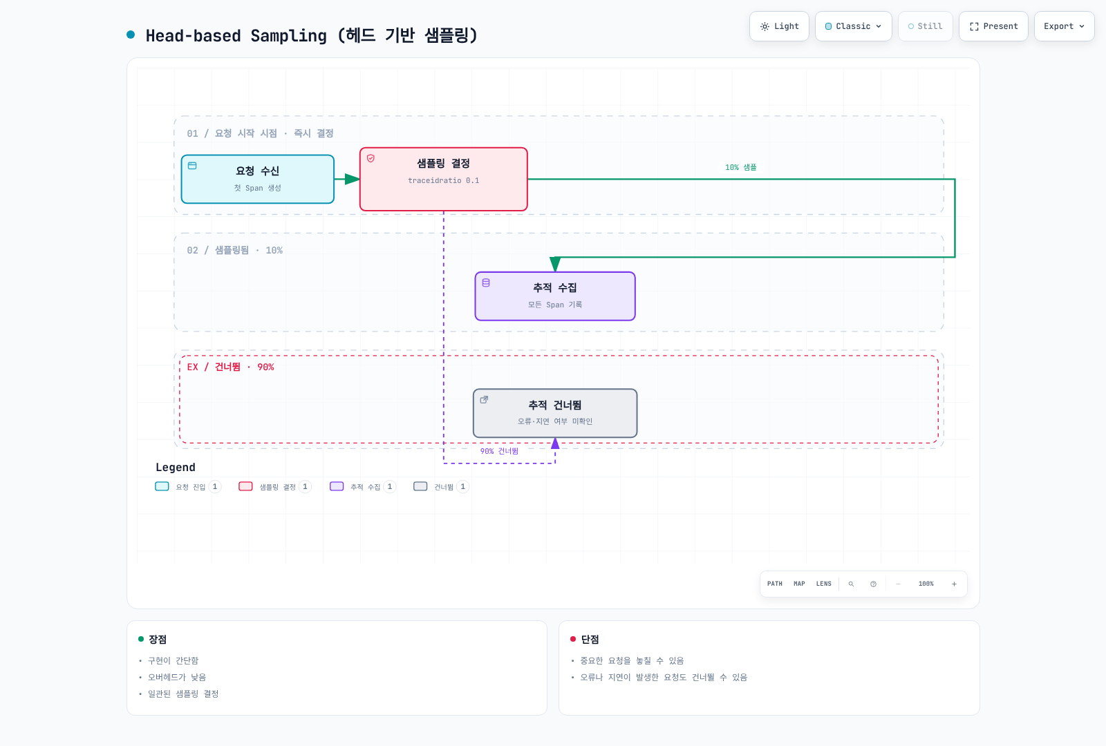This screenshot has width=1106, height=746.
Task: Select the 샘플링 결정 node
Action: (444, 179)
